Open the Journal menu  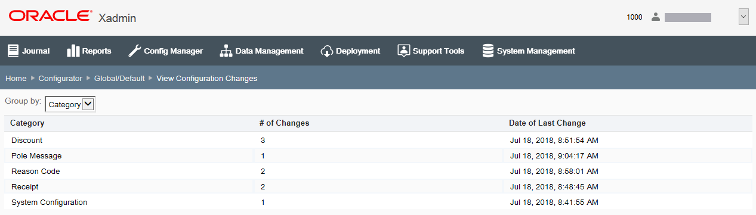pos(29,51)
